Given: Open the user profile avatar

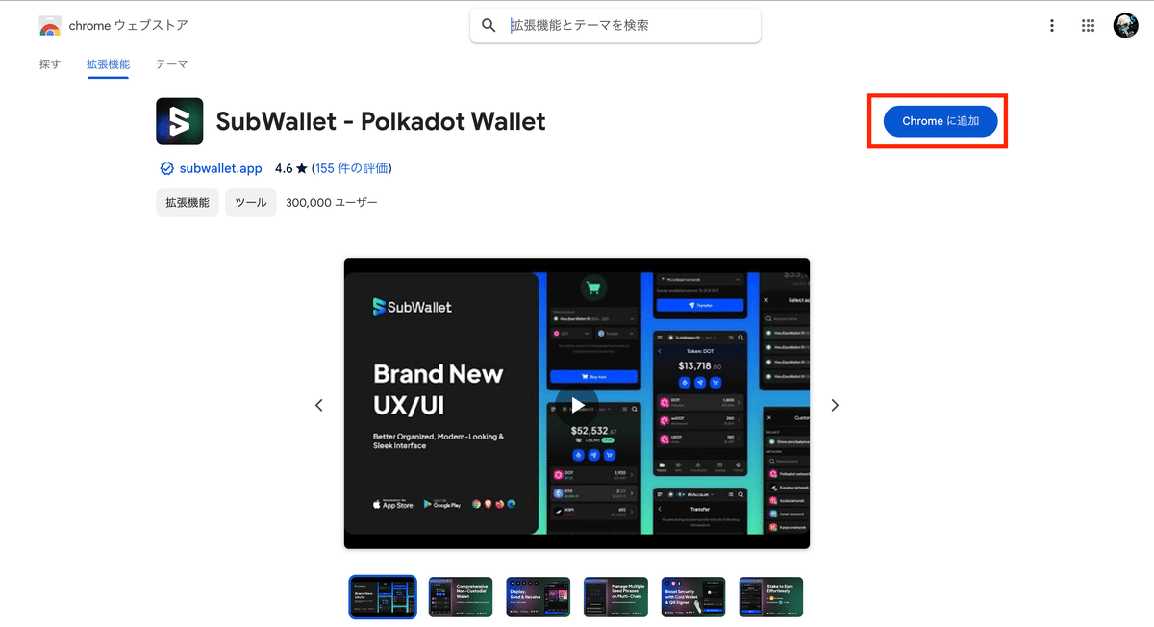Looking at the screenshot, I should click(1126, 26).
